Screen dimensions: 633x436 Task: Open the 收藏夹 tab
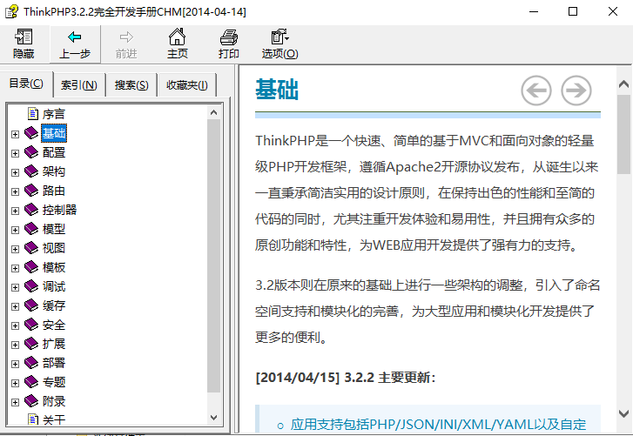(x=186, y=85)
